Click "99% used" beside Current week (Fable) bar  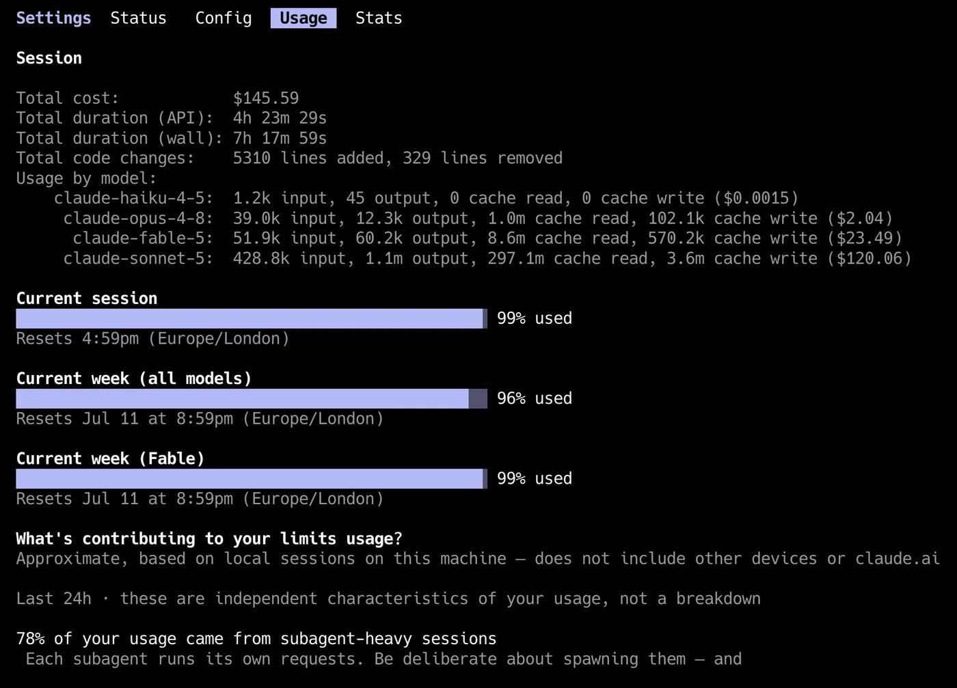[x=535, y=478]
